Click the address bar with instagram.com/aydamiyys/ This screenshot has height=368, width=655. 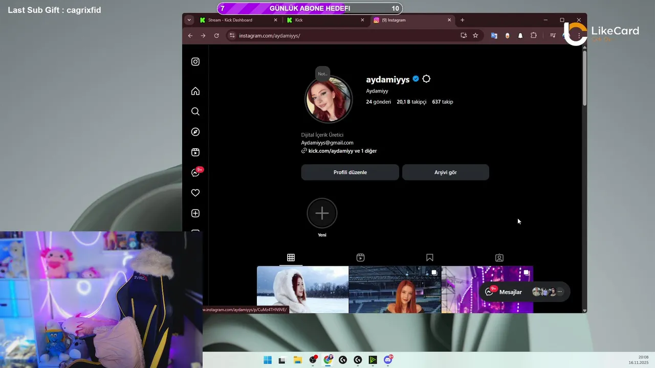[x=354, y=36]
